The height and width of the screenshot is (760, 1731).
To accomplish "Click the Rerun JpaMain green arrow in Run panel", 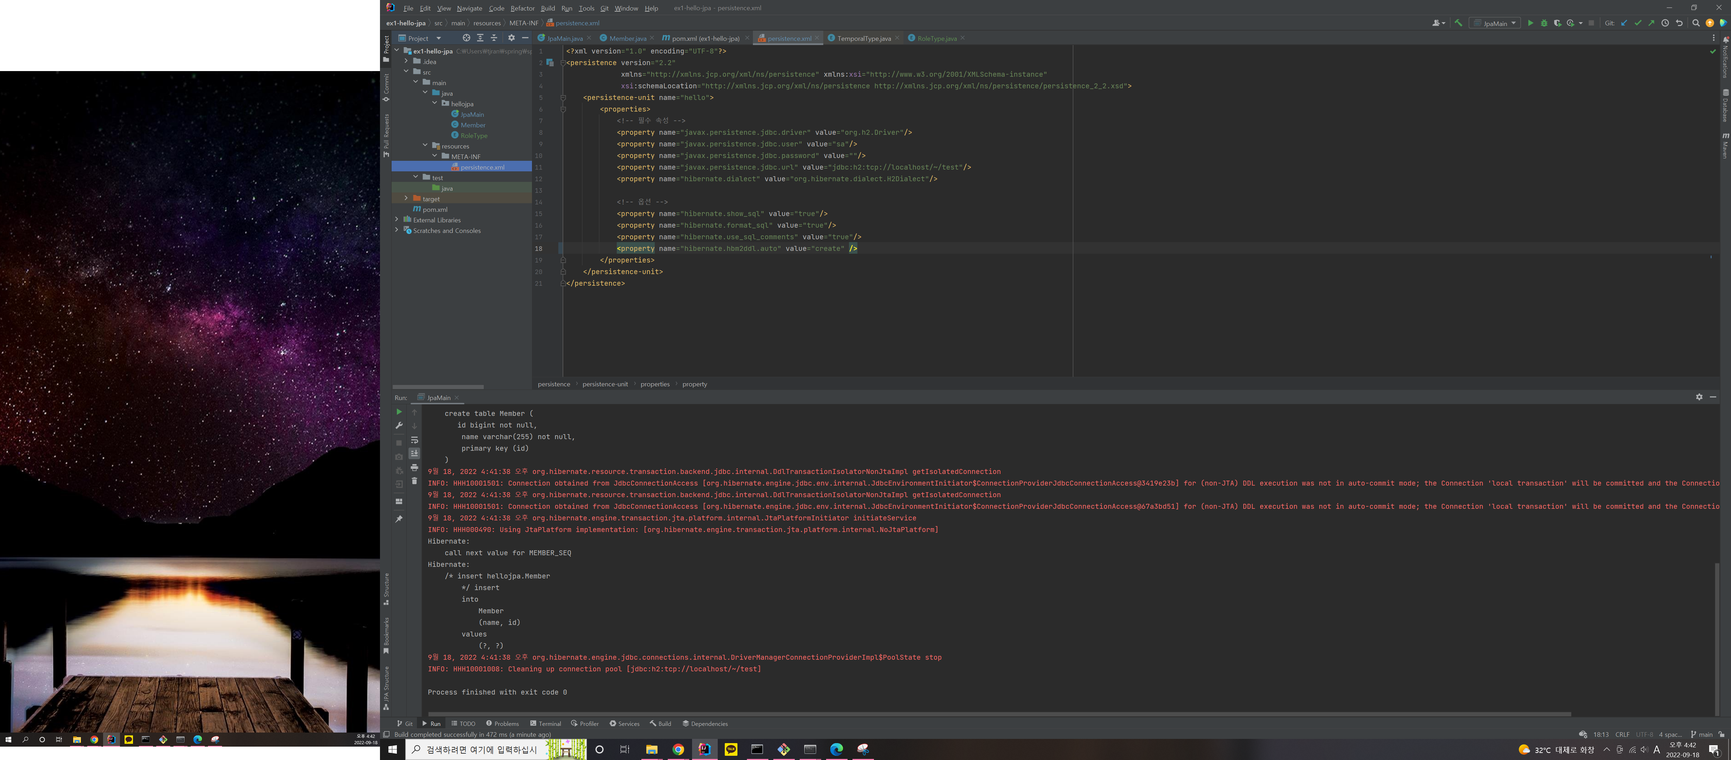I will pyautogui.click(x=399, y=412).
